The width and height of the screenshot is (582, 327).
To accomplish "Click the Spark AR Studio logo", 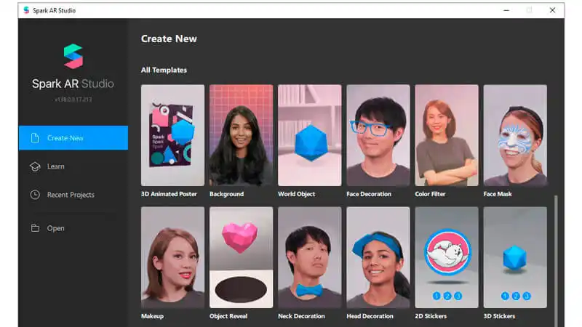I will 73,57.
